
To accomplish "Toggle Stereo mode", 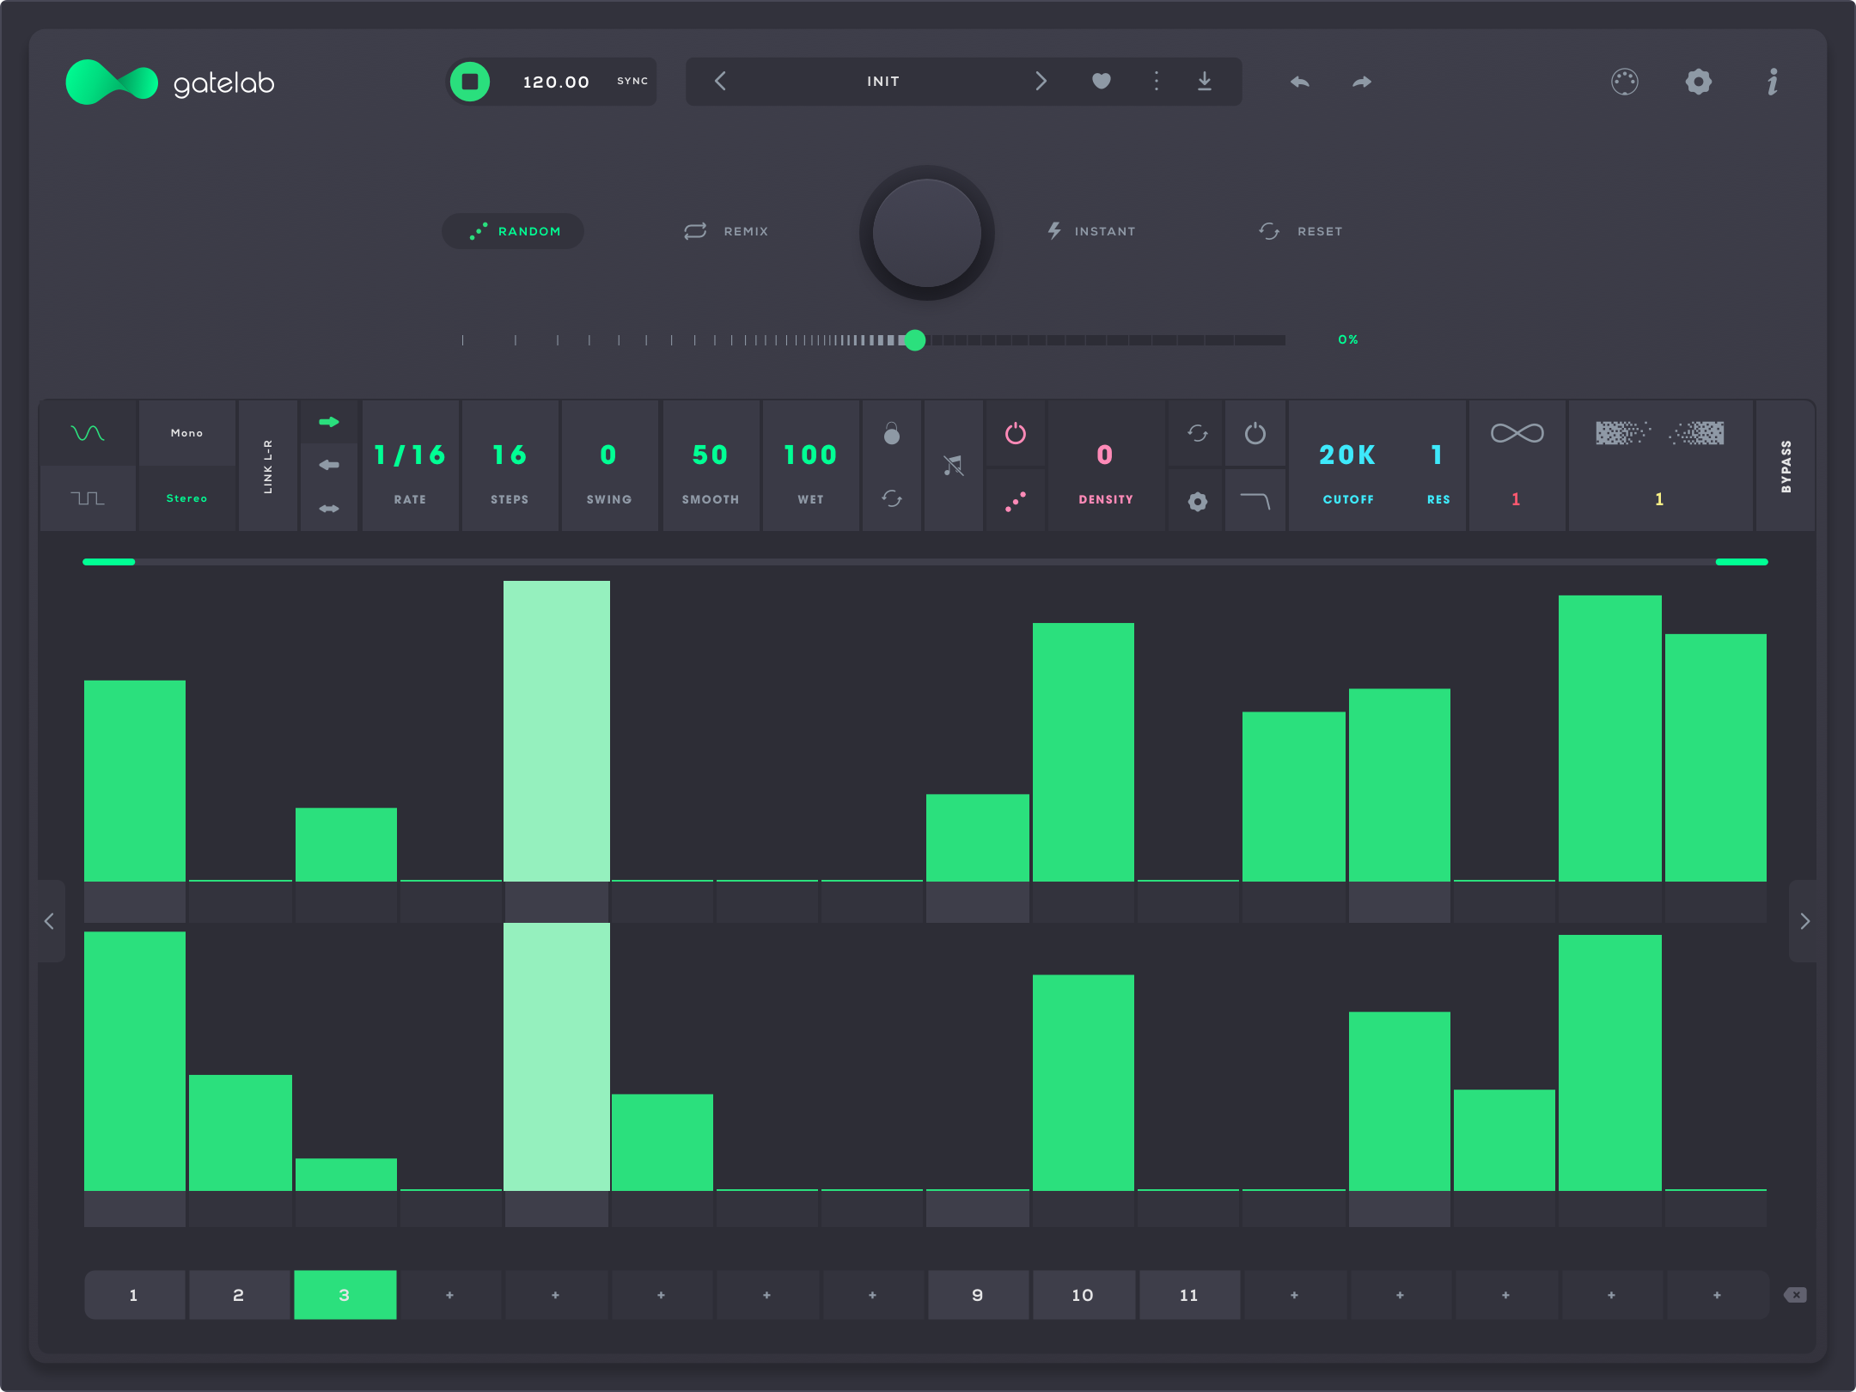I will point(186,497).
